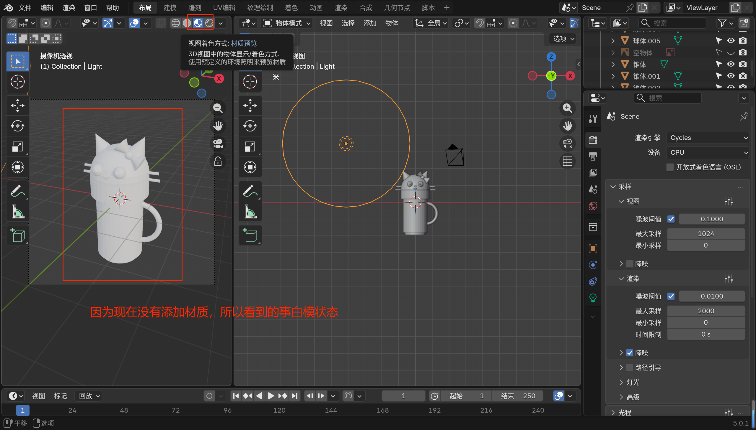Image resolution: width=756 pixels, height=430 pixels.
Task: Open the 设备 CPU dropdown
Action: coord(708,152)
